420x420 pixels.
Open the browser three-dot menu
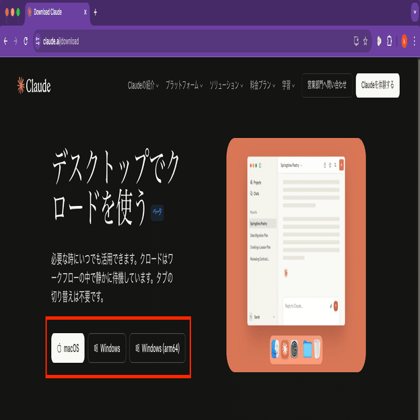(415, 41)
